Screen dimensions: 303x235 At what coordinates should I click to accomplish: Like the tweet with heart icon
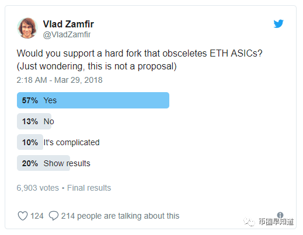(x=23, y=216)
